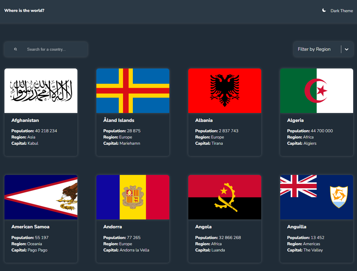Open the Angola flag image

[225, 197]
